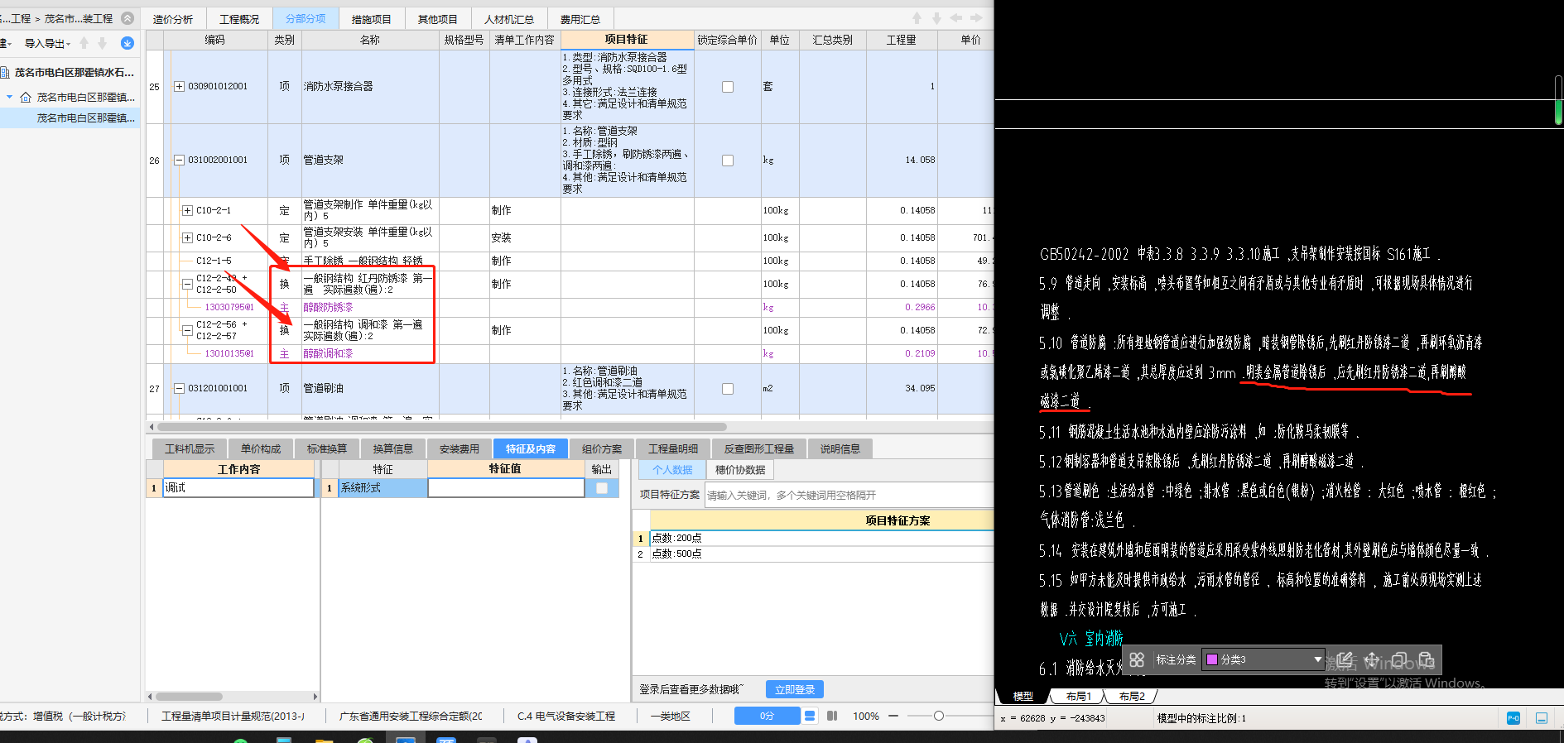
Task: Open the 标准换算 bottom tab
Action: tap(327, 448)
